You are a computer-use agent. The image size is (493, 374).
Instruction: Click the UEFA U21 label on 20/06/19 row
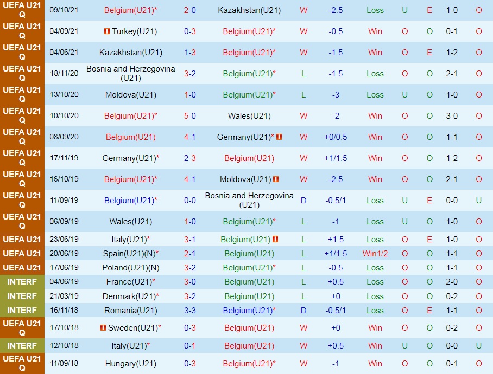tap(22, 254)
